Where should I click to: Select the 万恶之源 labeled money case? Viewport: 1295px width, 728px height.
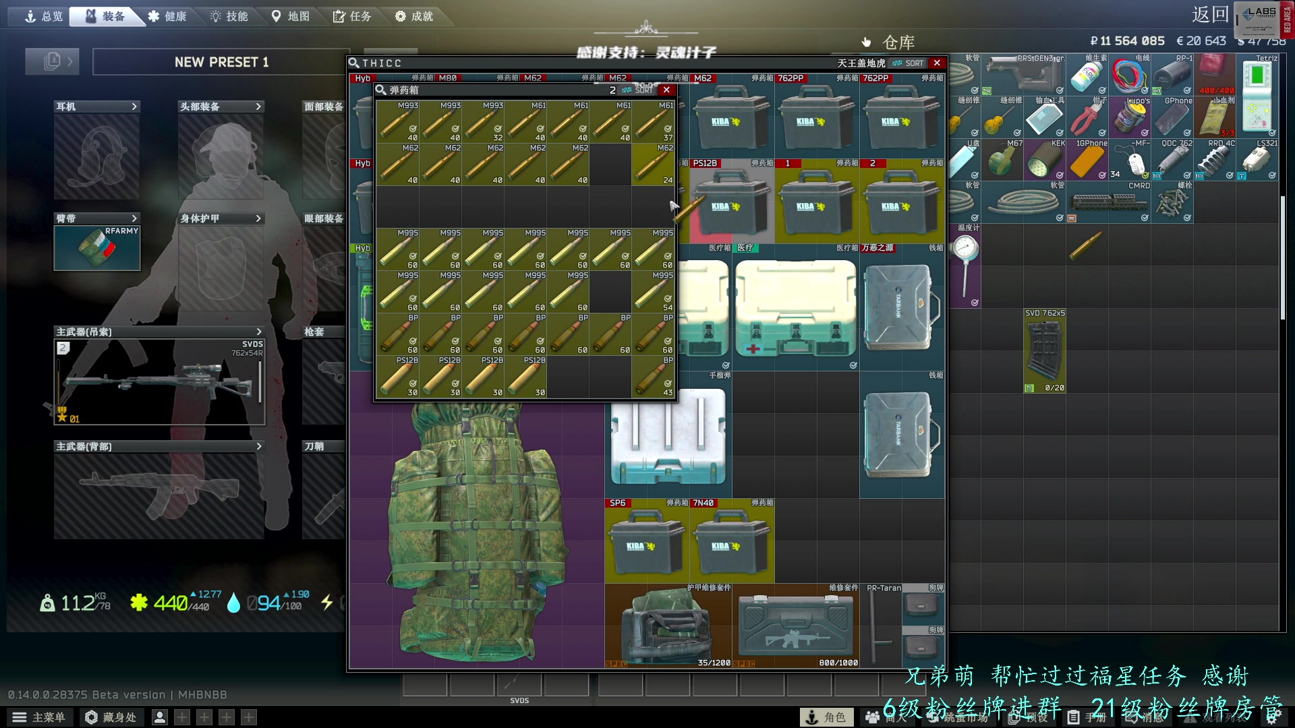[x=902, y=307]
